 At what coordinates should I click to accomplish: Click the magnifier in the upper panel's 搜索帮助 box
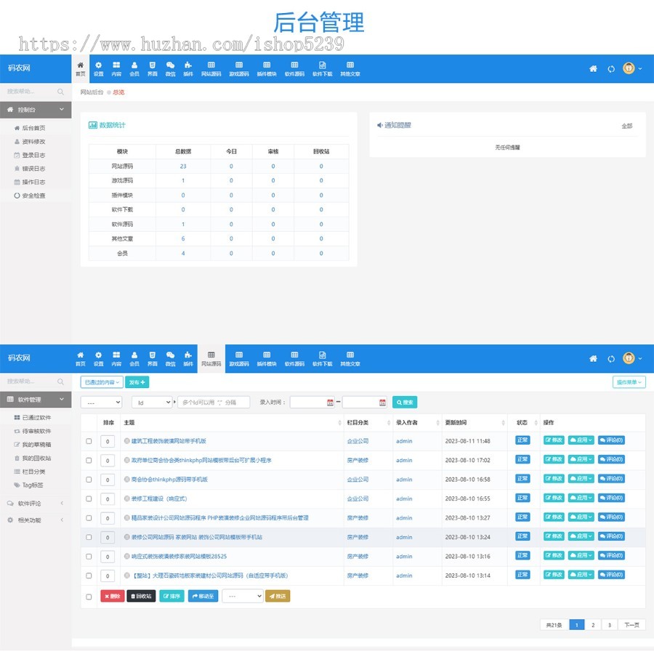click(60, 92)
